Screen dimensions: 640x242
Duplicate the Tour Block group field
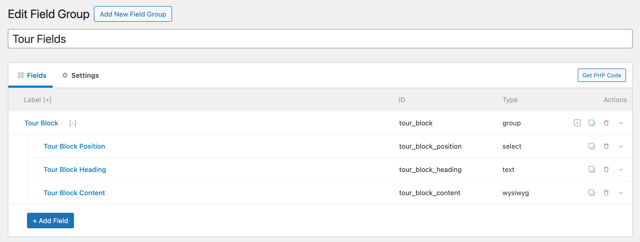coord(591,123)
